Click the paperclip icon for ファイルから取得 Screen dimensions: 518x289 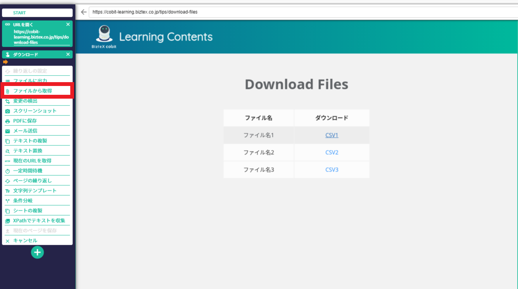pos(8,91)
